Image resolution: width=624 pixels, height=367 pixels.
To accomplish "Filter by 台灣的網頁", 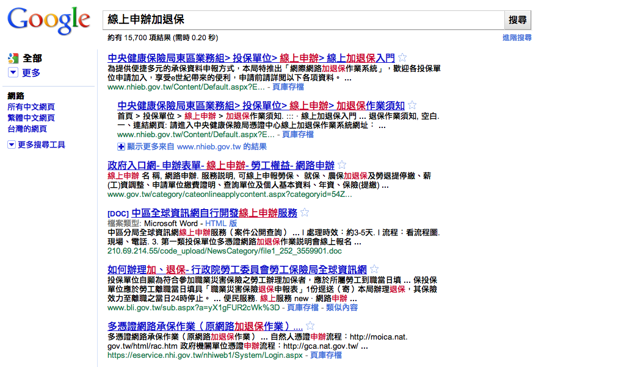I will click(27, 129).
